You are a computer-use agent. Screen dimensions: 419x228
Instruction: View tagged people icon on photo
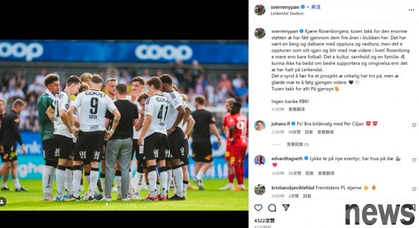[2, 202]
